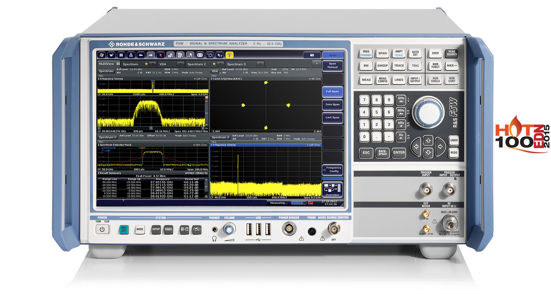Switch to the Spectrum 3 tab
This screenshot has width=551, height=294.
pyautogui.click(x=244, y=64)
